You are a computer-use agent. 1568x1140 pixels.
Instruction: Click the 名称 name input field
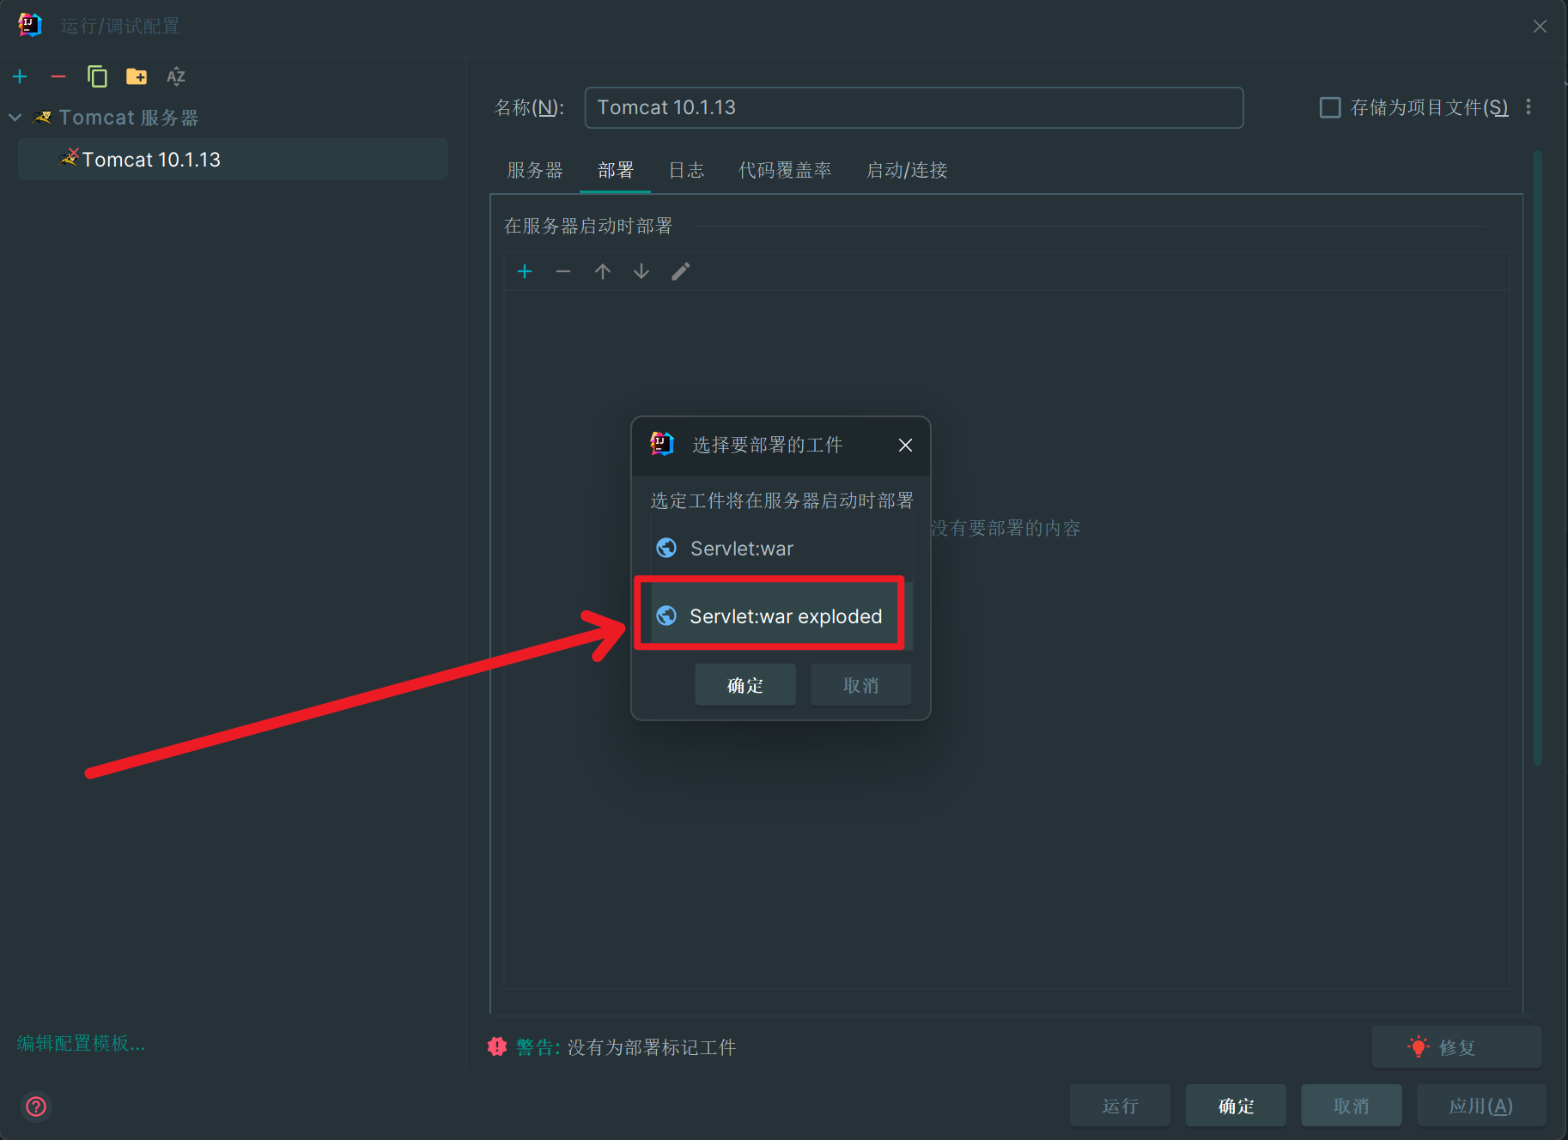point(914,107)
